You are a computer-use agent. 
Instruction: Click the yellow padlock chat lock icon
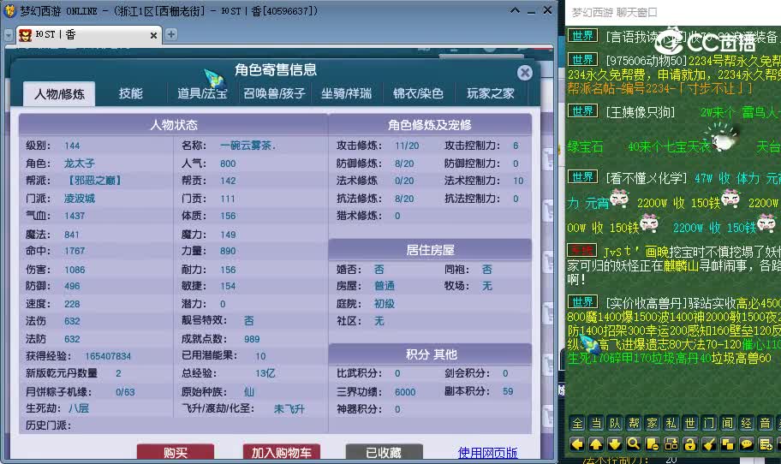[689, 443]
